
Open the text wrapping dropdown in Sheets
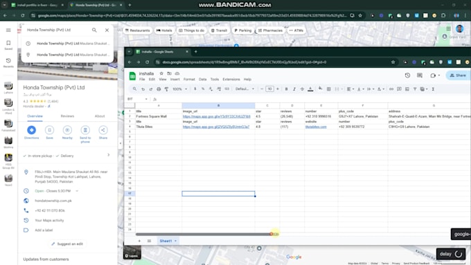370,89
